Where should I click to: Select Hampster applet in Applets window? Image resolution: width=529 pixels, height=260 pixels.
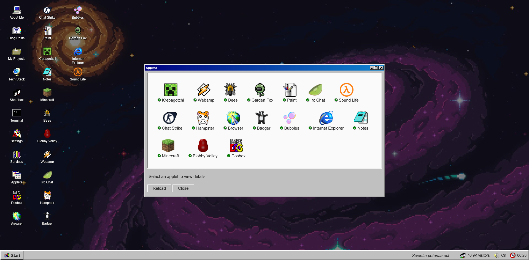click(203, 121)
